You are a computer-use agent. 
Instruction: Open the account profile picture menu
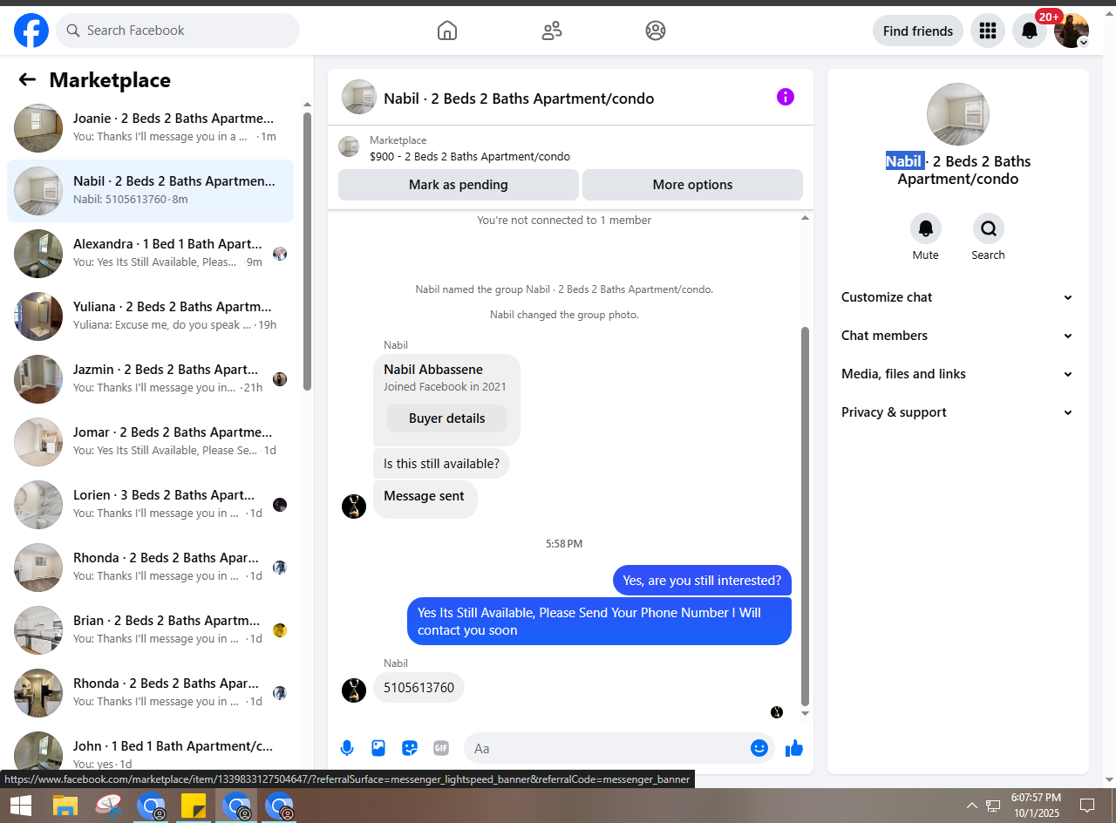1072,31
